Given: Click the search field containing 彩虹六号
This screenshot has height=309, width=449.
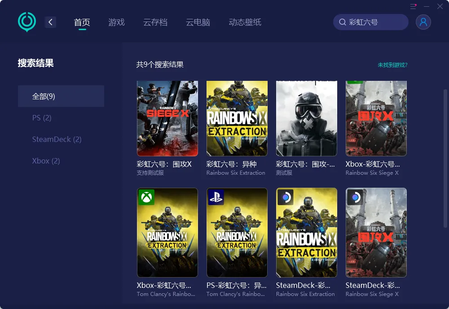Looking at the screenshot, I should [x=375, y=22].
